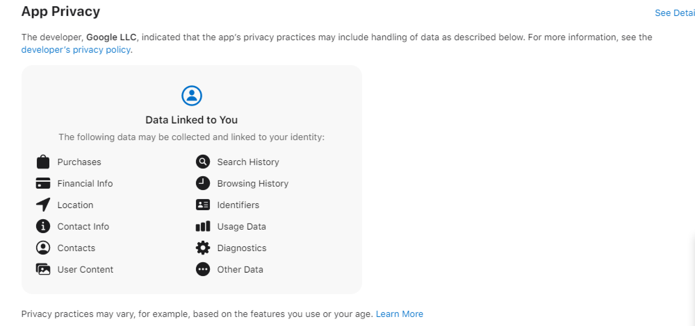The height and width of the screenshot is (326, 695).
Task: Click the Usage Data bar chart icon
Action: click(x=203, y=226)
